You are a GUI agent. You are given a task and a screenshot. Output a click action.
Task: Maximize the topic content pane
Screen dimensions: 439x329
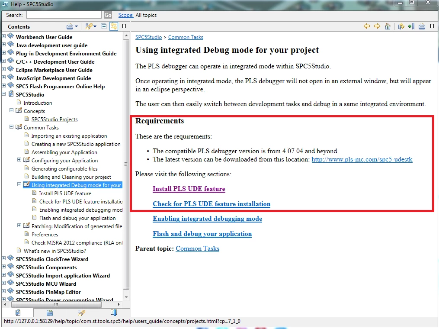[432, 26]
